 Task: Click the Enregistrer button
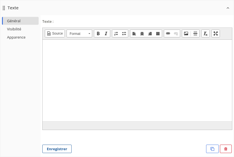pos(57,149)
